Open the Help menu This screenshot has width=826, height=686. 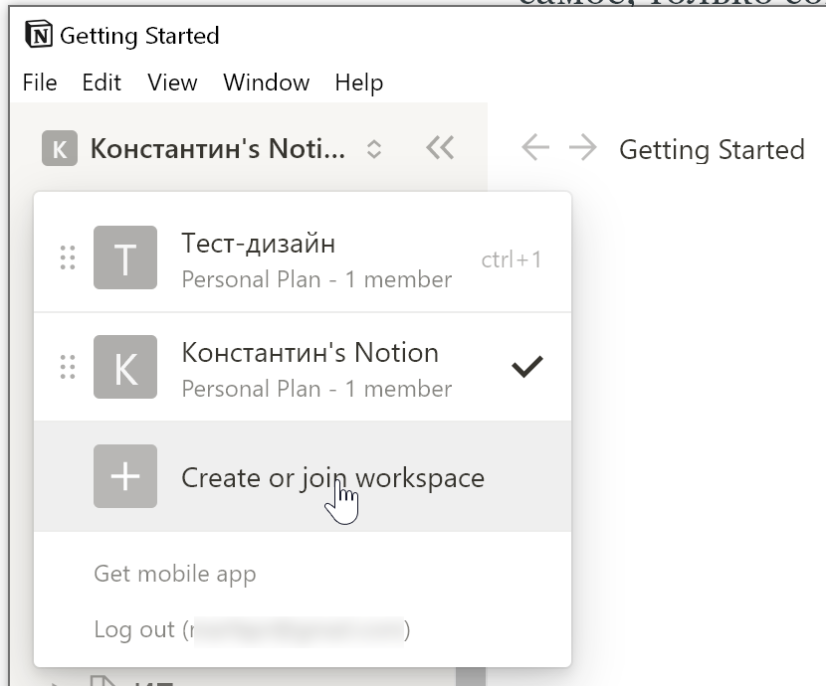pos(359,83)
